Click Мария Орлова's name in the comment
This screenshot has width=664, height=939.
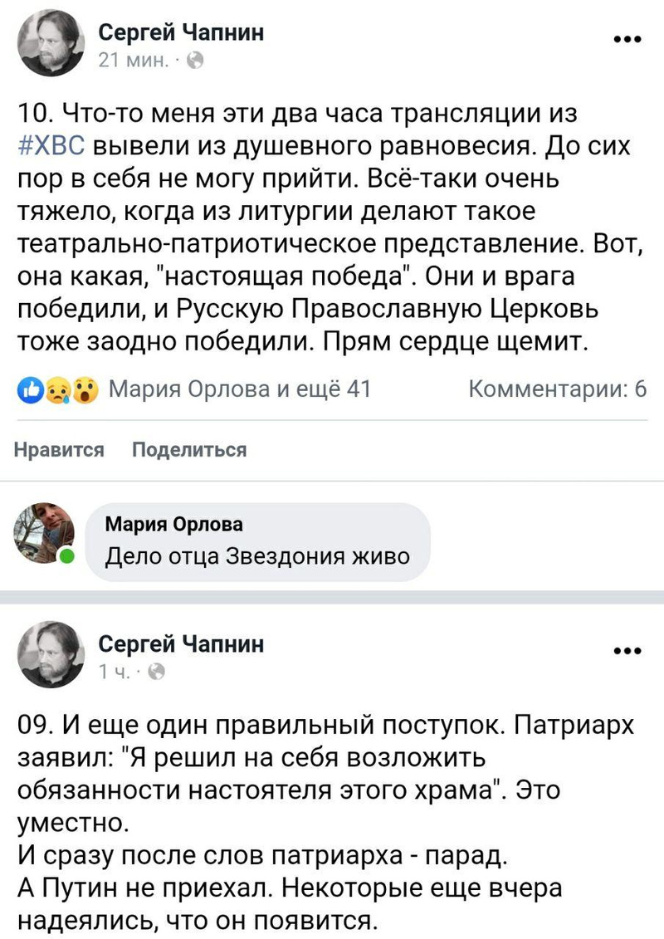[x=174, y=525]
